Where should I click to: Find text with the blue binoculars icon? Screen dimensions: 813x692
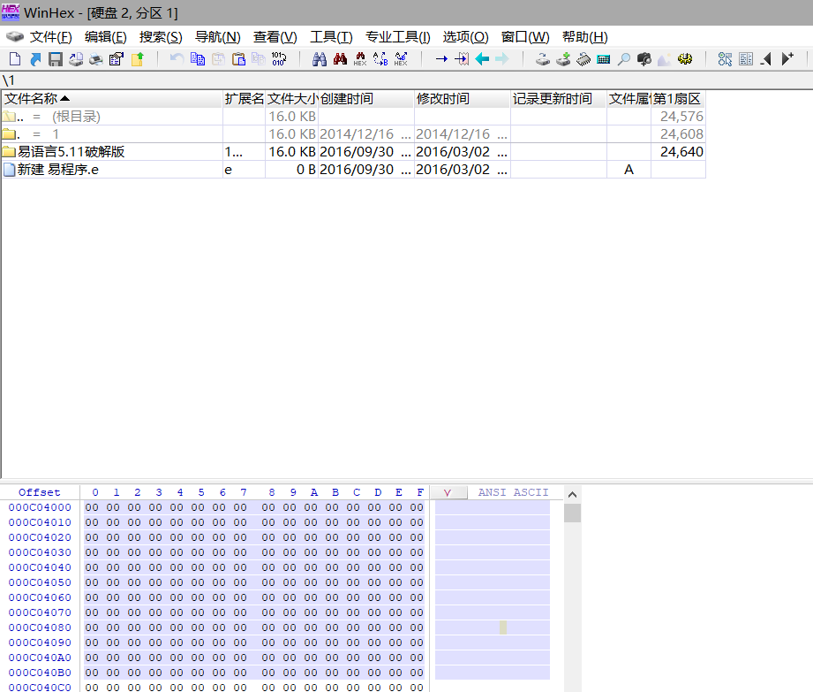click(x=320, y=59)
